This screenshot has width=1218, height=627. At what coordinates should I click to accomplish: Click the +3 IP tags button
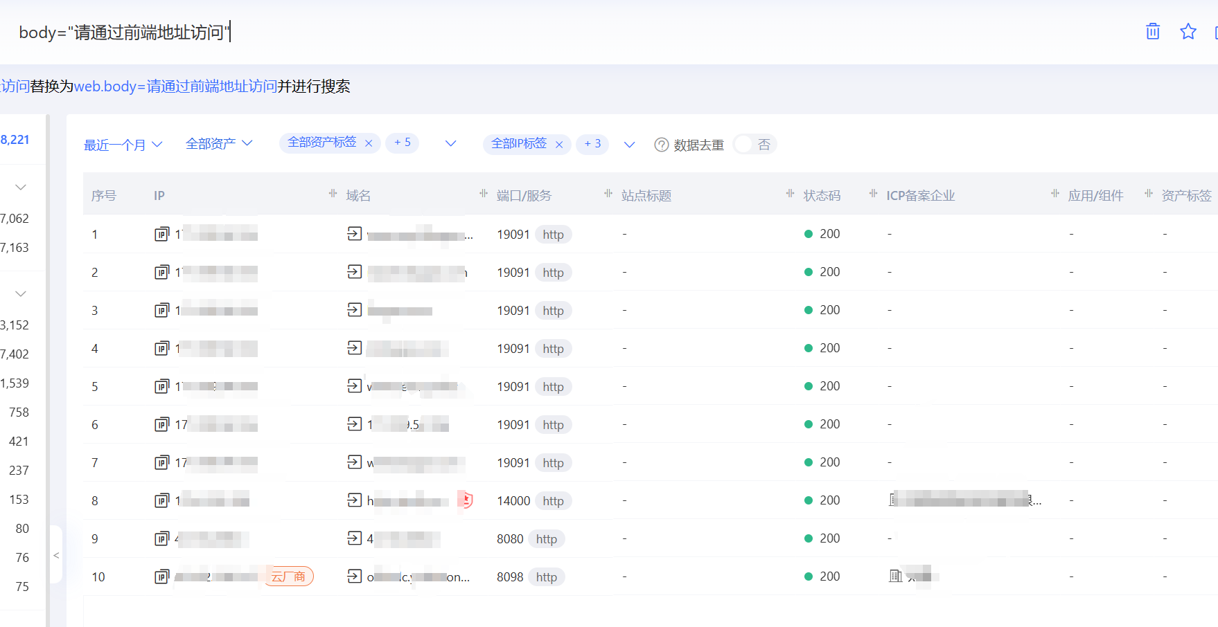tap(592, 144)
